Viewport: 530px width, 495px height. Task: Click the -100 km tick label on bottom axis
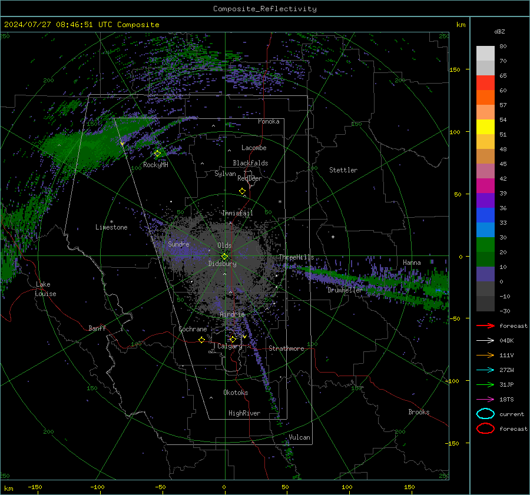(x=97, y=487)
